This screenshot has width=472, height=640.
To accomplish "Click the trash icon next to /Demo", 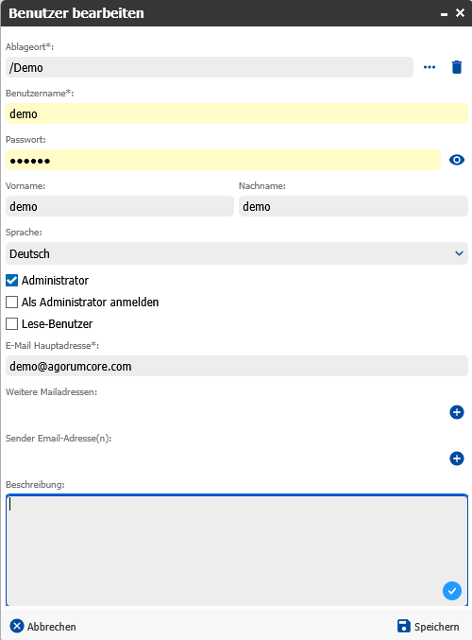I will (457, 67).
